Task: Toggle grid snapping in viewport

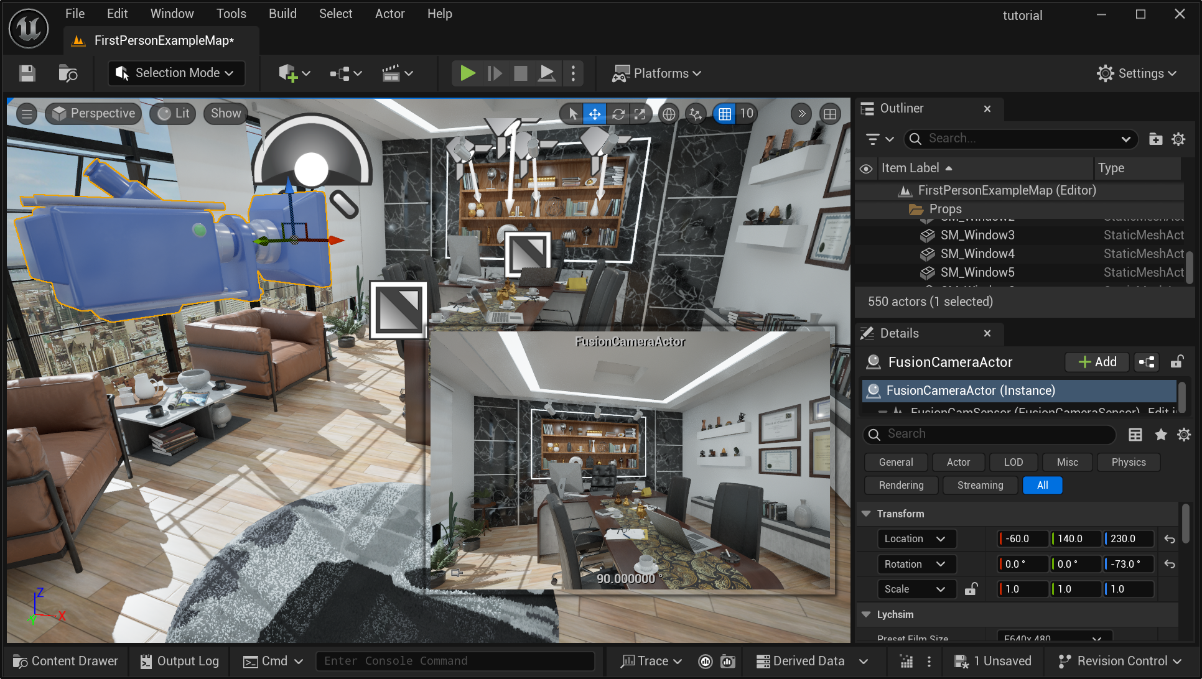Action: [725, 114]
